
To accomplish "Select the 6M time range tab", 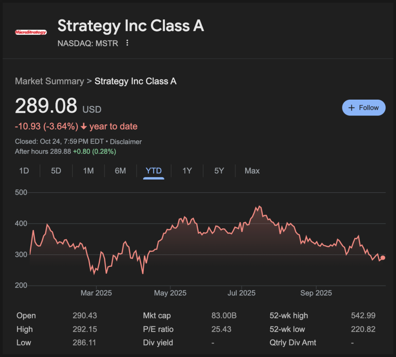I will coord(121,171).
